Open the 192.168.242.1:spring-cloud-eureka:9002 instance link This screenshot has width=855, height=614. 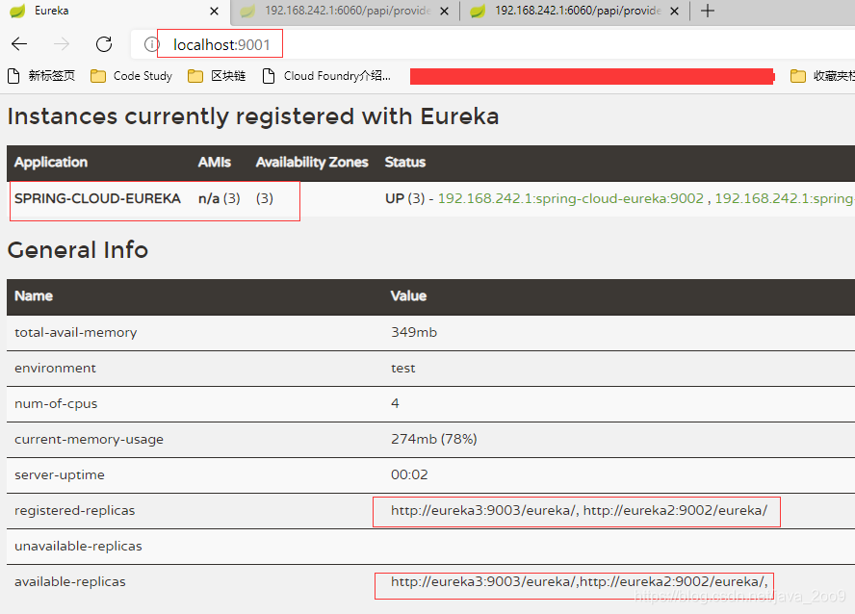571,198
